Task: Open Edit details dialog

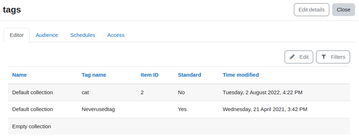Action: click(x=311, y=10)
